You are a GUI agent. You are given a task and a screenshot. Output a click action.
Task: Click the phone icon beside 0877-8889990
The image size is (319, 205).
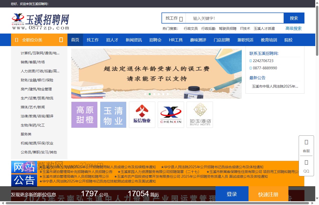coord(250,68)
